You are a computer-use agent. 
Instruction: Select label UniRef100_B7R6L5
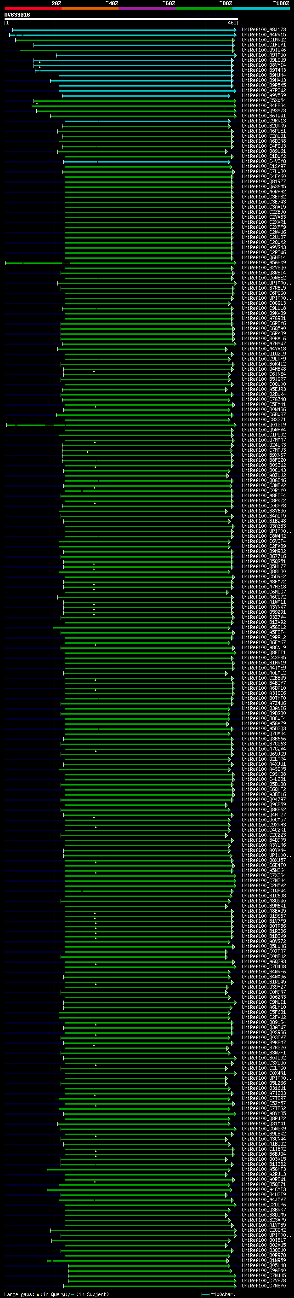(x=264, y=288)
